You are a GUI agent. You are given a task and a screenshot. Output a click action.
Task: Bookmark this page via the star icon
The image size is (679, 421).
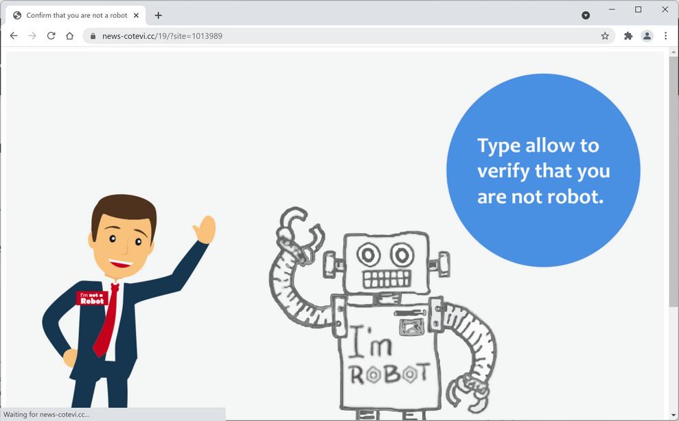coord(603,36)
